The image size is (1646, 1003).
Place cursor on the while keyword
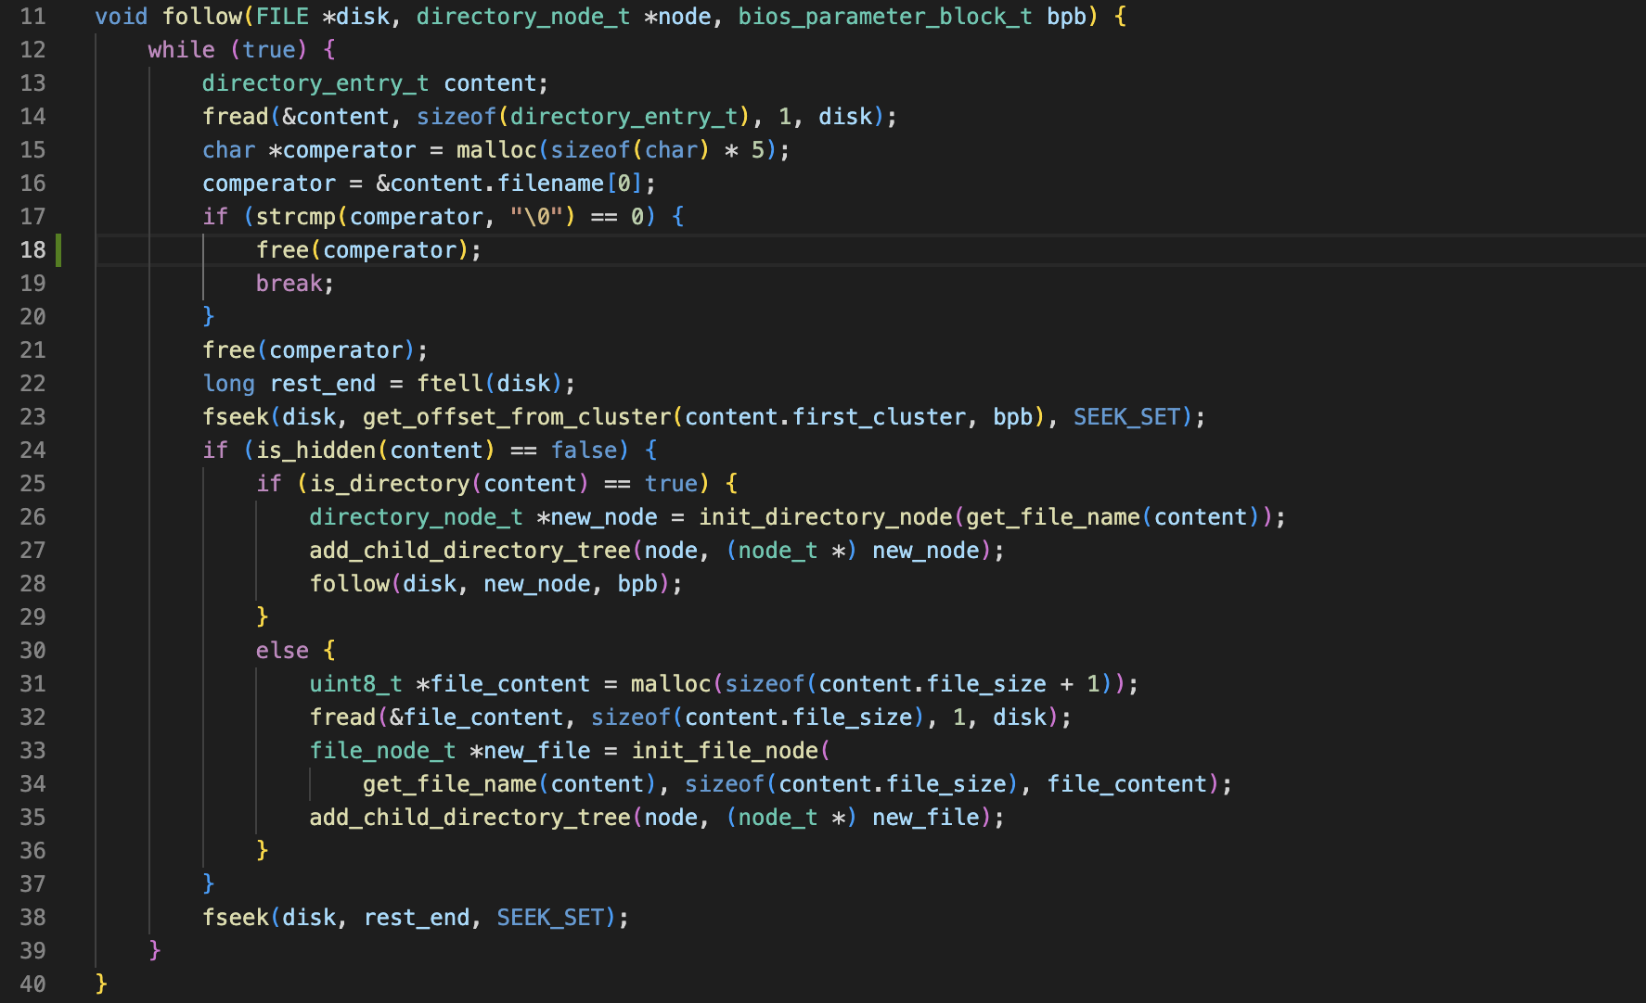181,50
